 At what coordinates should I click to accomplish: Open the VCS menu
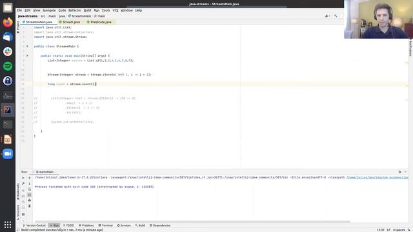[116, 10]
